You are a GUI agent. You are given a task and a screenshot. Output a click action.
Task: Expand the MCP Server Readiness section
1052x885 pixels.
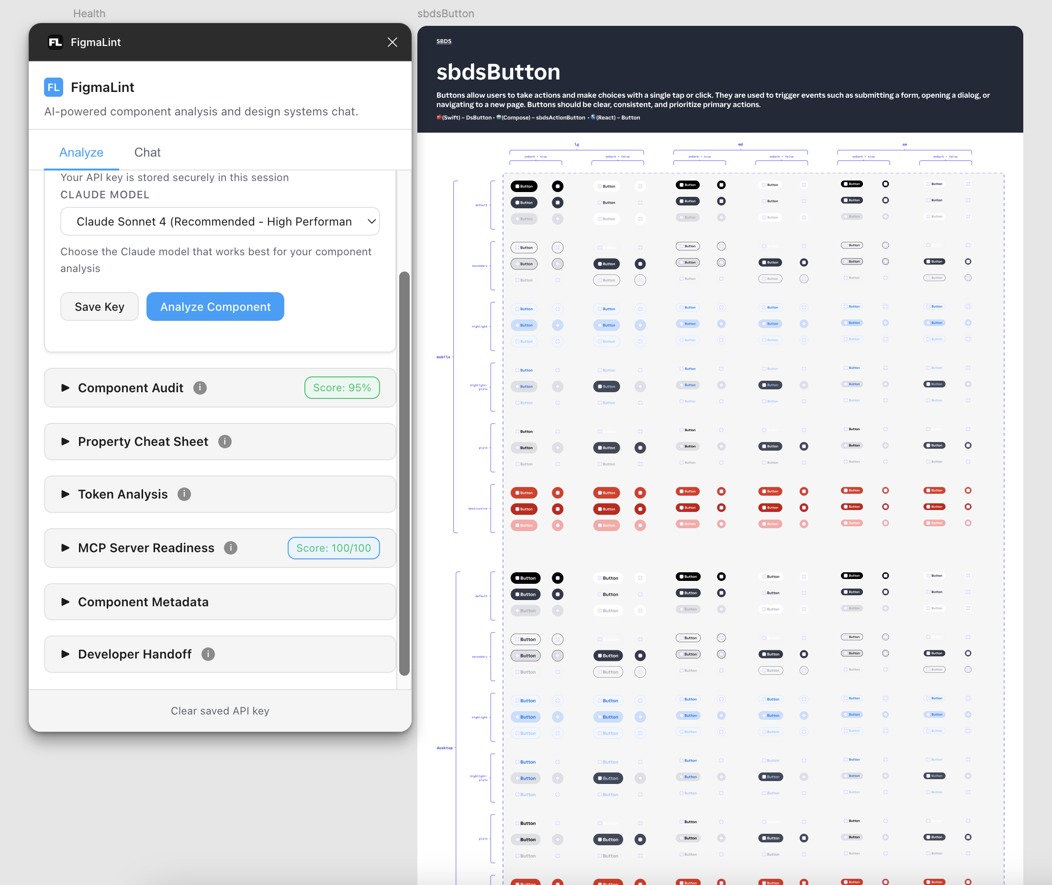pos(220,548)
